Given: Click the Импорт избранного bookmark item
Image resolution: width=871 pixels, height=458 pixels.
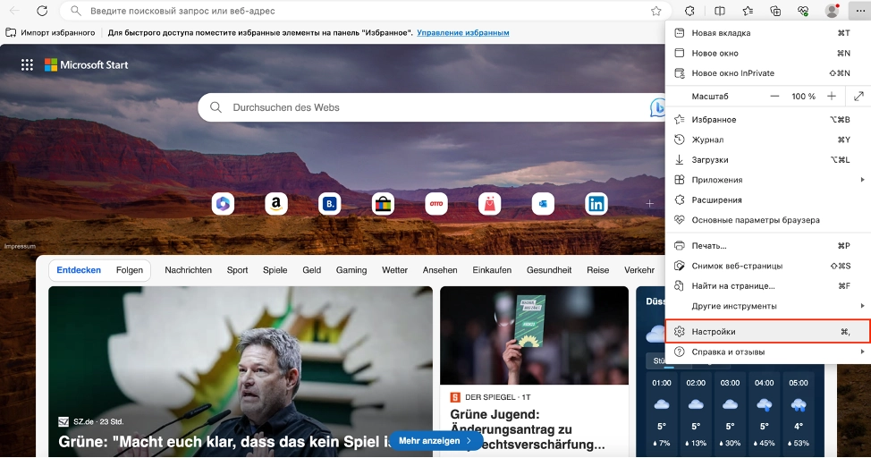Looking at the screenshot, I should tap(51, 33).
